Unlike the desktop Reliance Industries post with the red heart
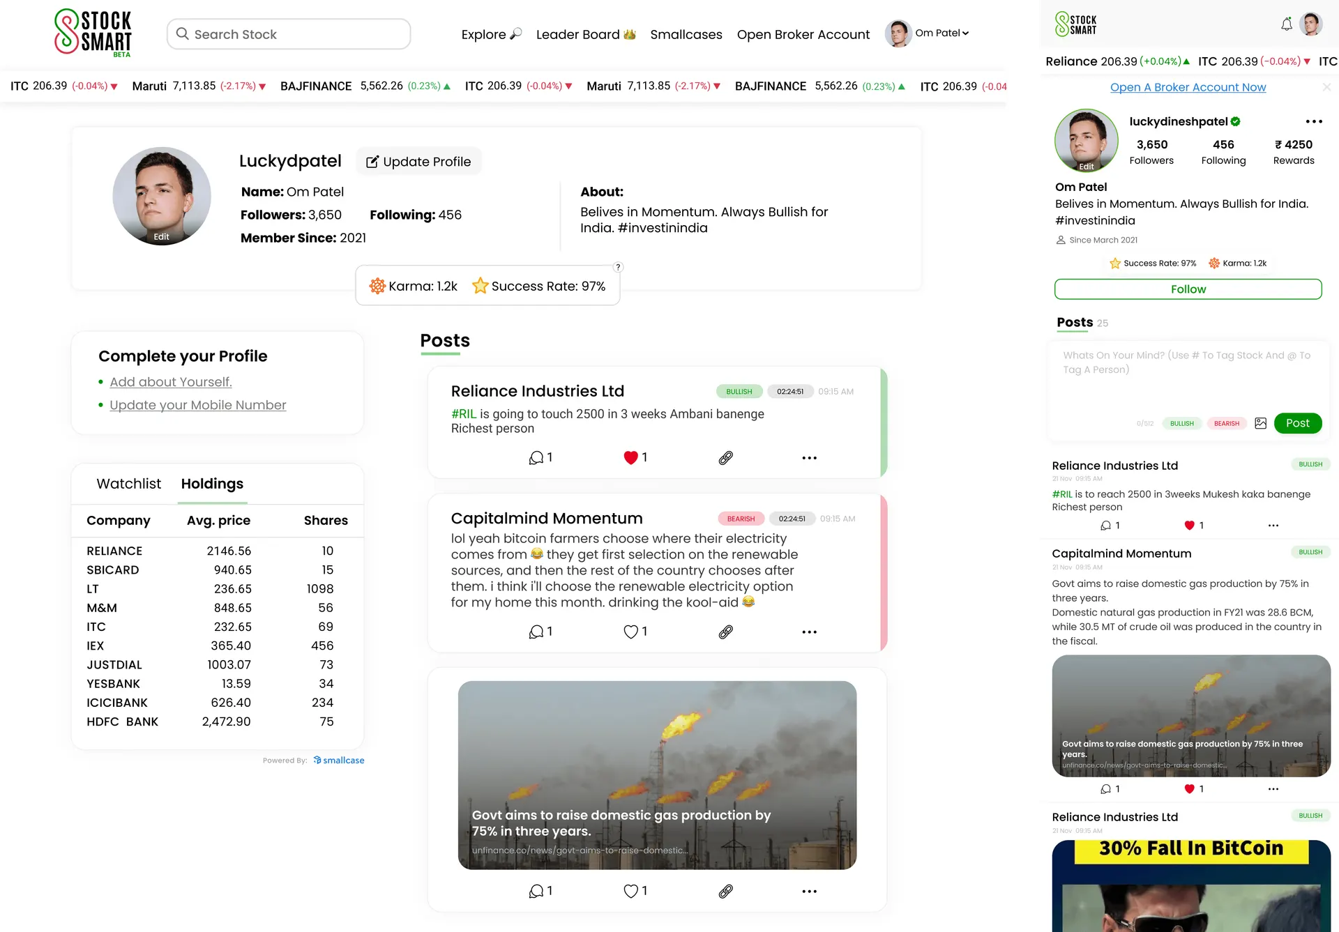 631,458
